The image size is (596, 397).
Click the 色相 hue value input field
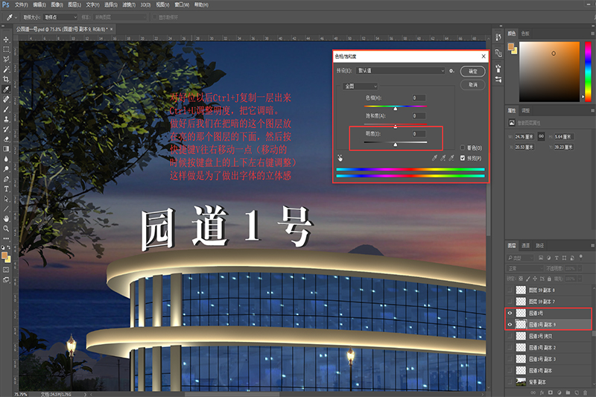[417, 98]
